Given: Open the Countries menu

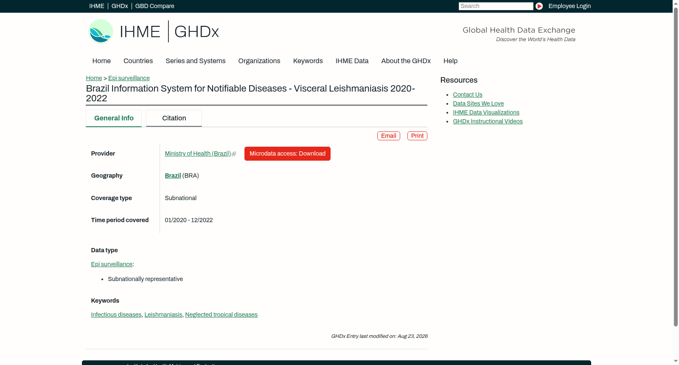Looking at the screenshot, I should [138, 61].
